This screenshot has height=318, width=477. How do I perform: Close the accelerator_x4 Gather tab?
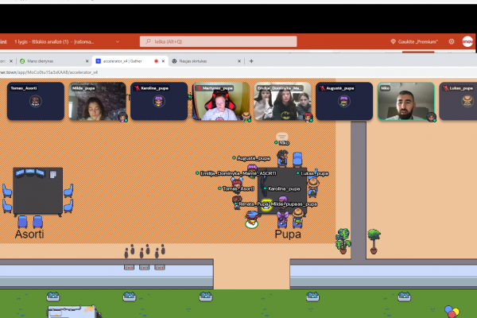pyautogui.click(x=163, y=61)
